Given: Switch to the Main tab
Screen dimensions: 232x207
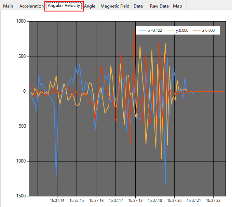Looking at the screenshot, I should pyautogui.click(x=9, y=6).
